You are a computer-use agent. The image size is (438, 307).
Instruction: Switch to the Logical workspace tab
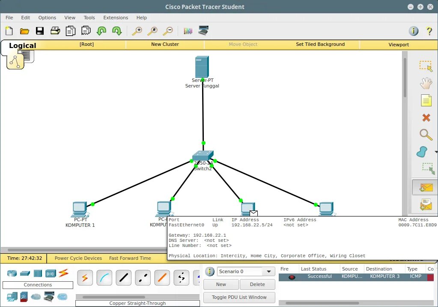point(22,45)
